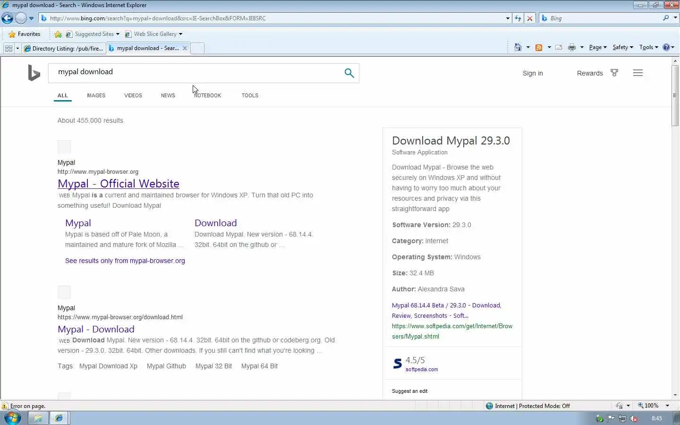Open the Safety menu
The image size is (680, 425).
tap(623, 47)
